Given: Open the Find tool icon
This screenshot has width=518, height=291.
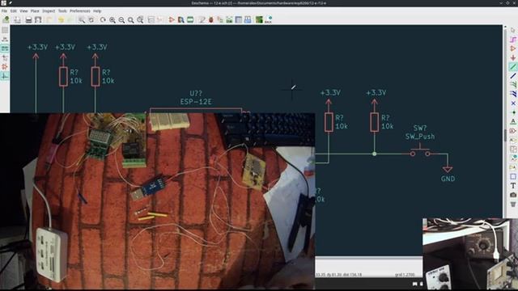Looking at the screenshot, I should tap(81, 19).
